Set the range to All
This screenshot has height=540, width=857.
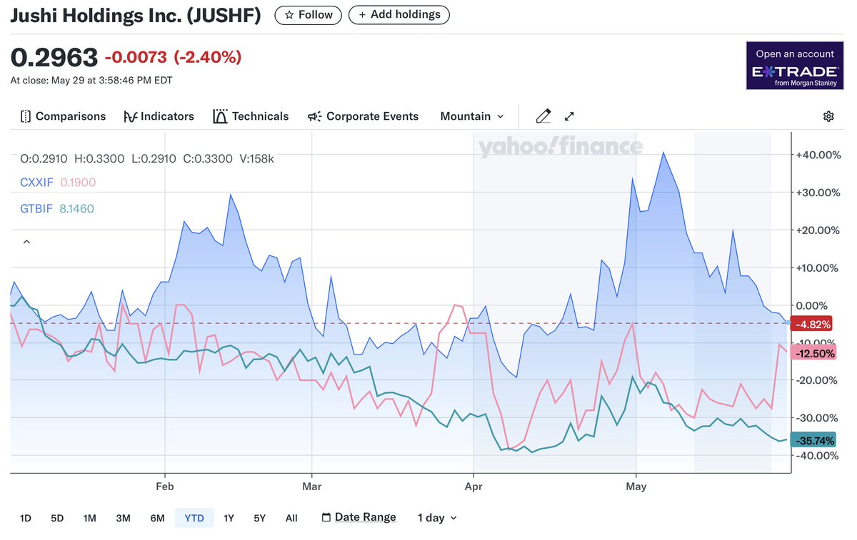pyautogui.click(x=291, y=518)
